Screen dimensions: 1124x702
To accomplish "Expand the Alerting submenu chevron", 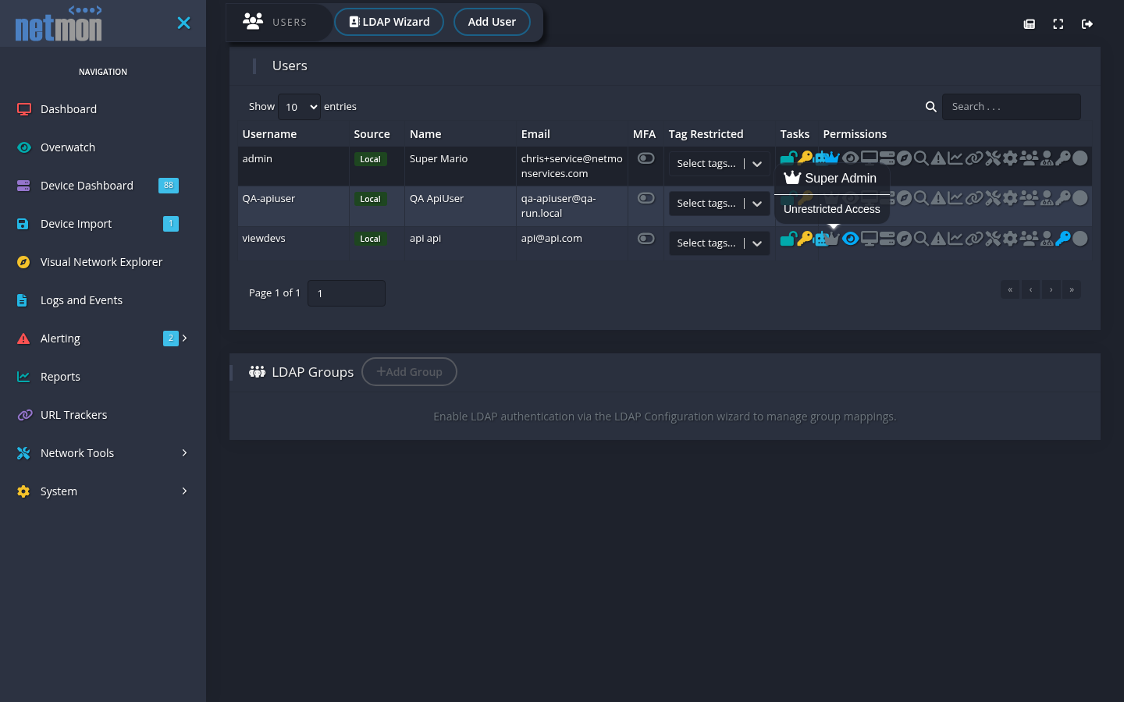I will 184,338.
